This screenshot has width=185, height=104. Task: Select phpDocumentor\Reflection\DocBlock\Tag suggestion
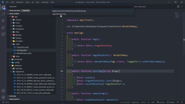[x=93, y=11]
